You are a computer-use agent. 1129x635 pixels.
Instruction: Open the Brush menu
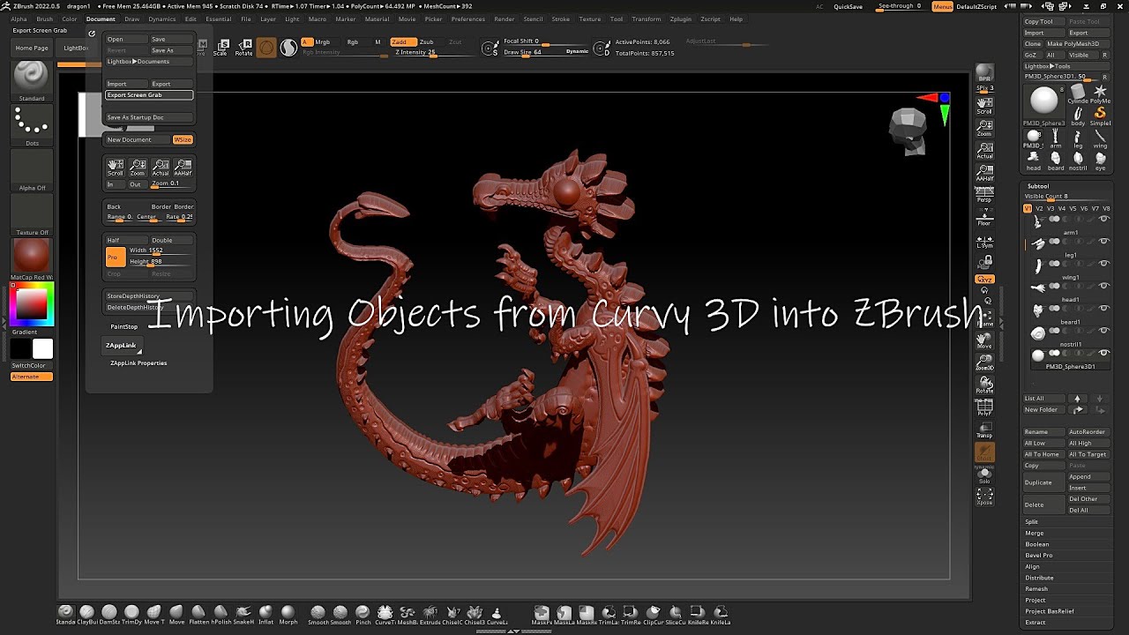click(44, 19)
